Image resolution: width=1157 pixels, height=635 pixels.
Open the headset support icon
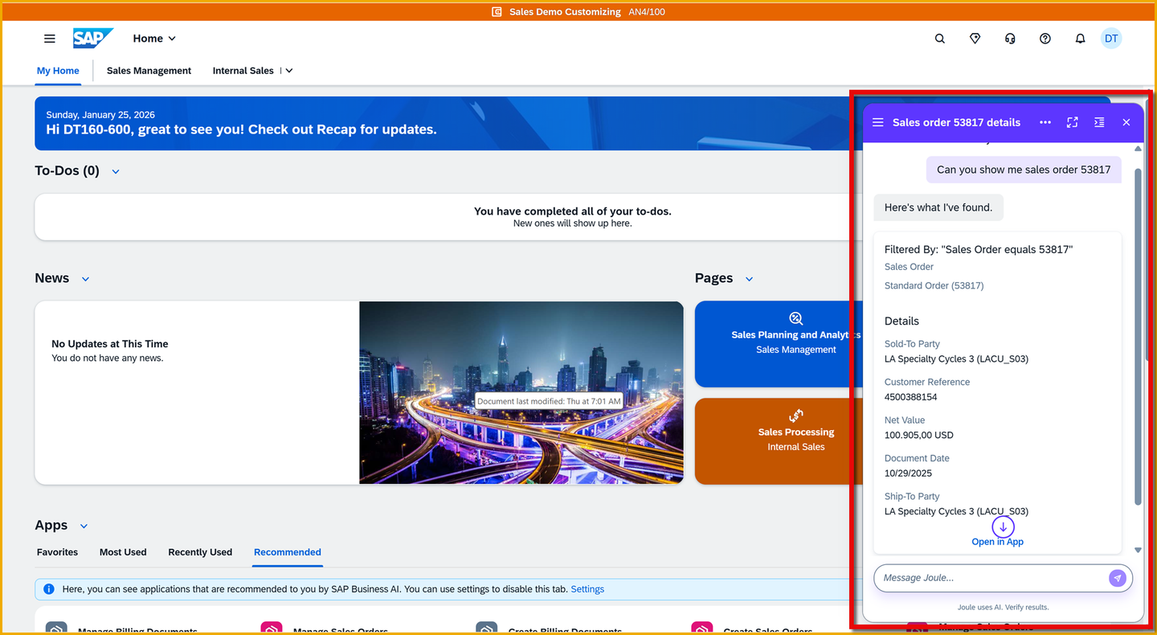tap(1010, 39)
